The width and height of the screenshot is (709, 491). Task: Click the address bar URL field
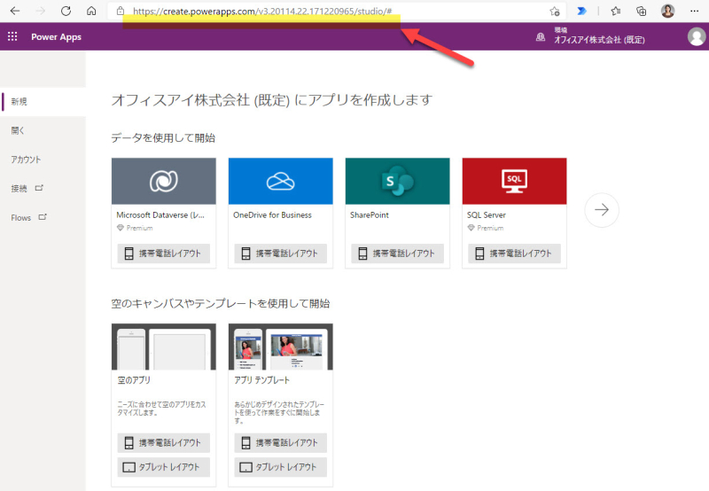click(335, 12)
